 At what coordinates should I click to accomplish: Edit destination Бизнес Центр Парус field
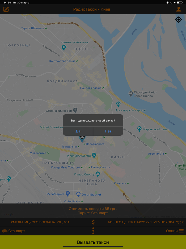click(146, 222)
